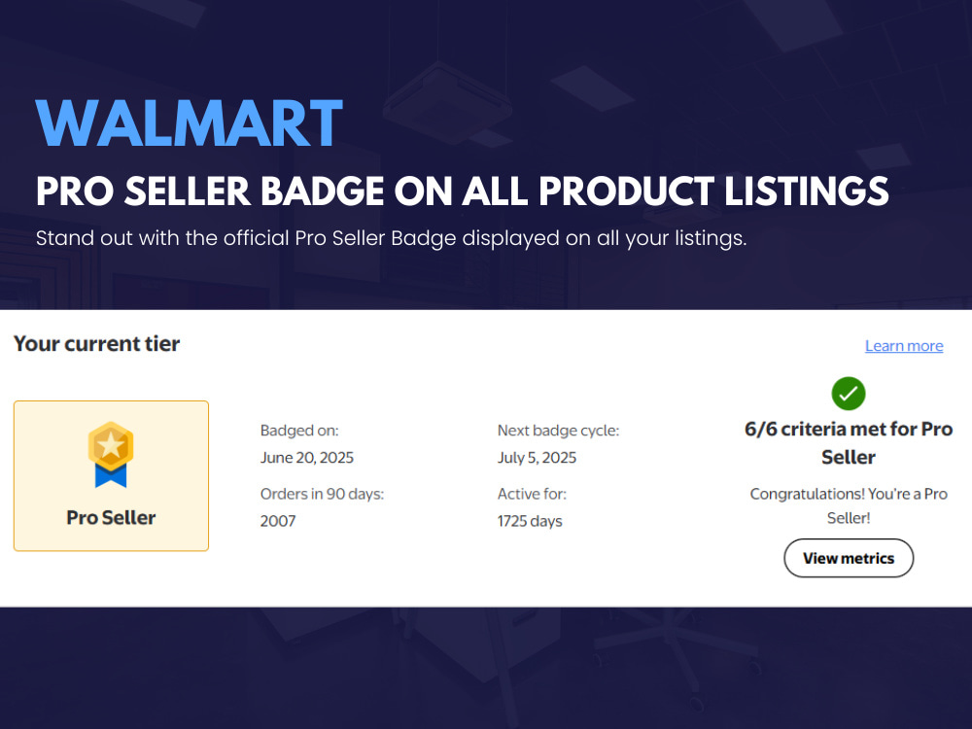Click the Orders in 90 days label
Viewport: 972px width, 729px height.
tap(322, 494)
